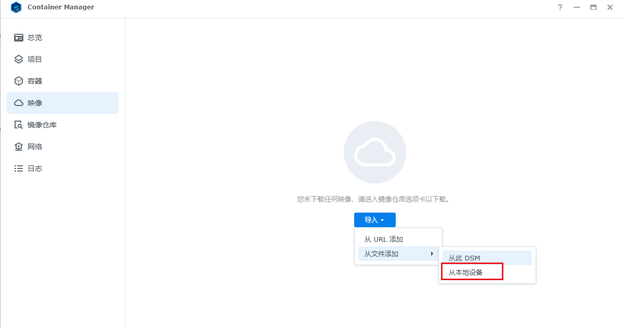Switch to the 容器 sidebar label
The height and width of the screenshot is (328, 623).
(35, 81)
